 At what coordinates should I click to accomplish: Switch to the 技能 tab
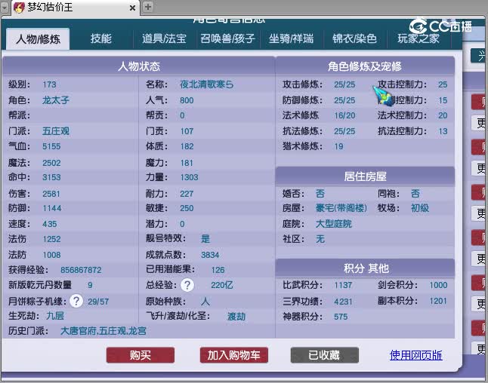point(100,39)
